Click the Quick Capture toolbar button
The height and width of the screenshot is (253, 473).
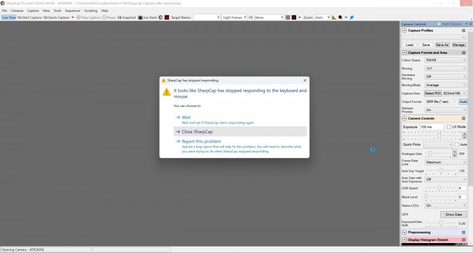click(56, 18)
